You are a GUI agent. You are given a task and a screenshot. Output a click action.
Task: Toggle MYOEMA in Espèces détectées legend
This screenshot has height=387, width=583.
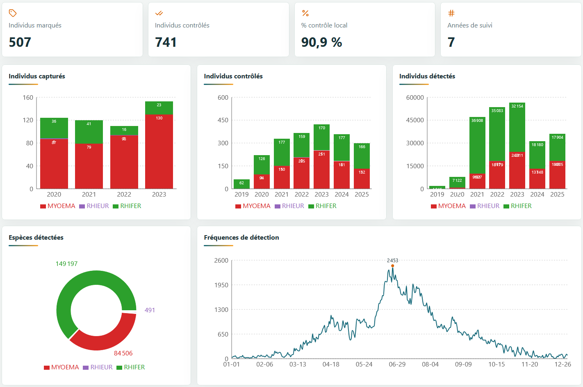point(61,367)
